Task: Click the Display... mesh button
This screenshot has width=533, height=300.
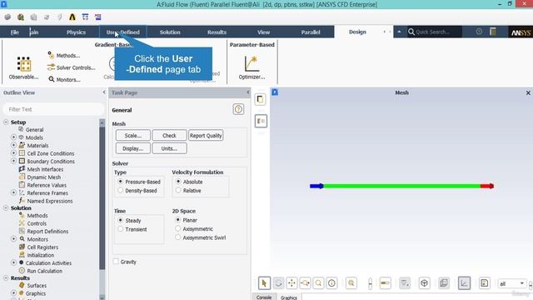Action: coord(133,148)
